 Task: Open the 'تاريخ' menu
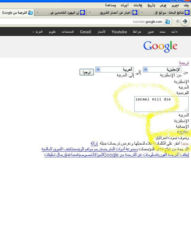[151, 5]
